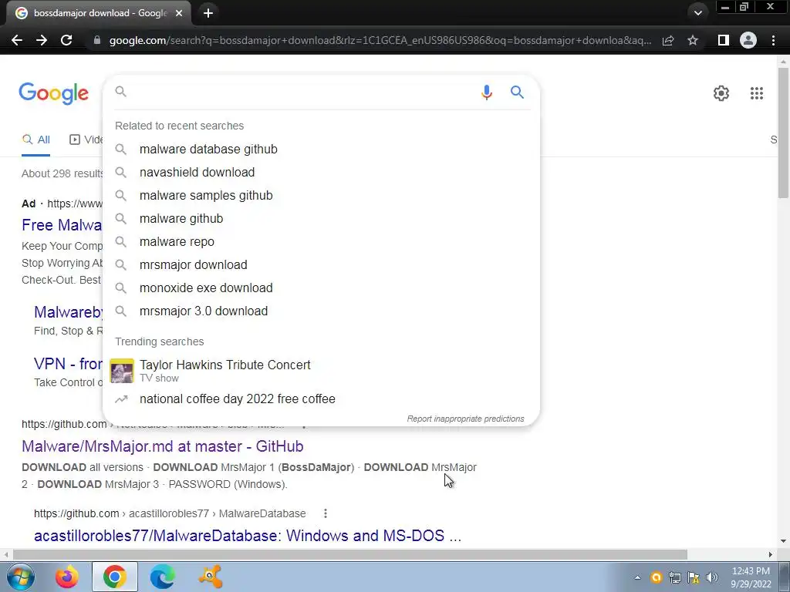Launch Firefox from the taskbar

(x=66, y=577)
